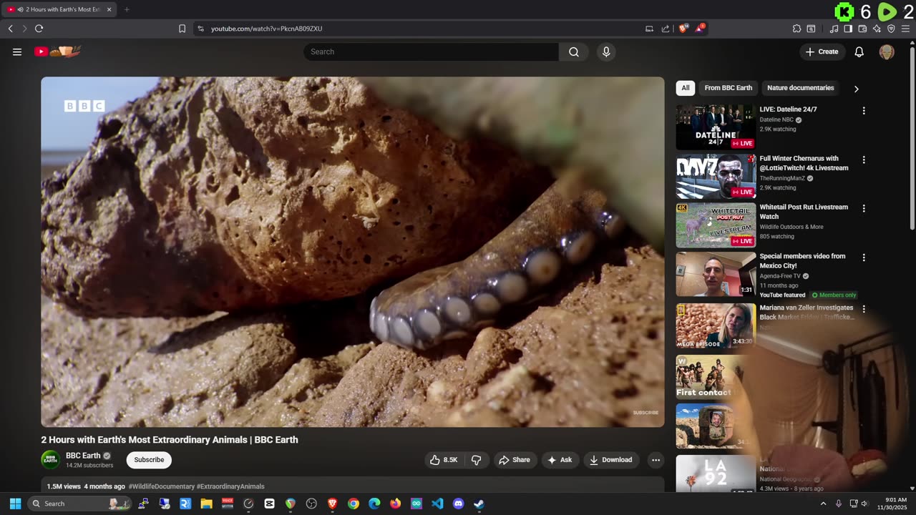This screenshot has height=515, width=916.
Task: Reload the page
Action: [x=39, y=29]
